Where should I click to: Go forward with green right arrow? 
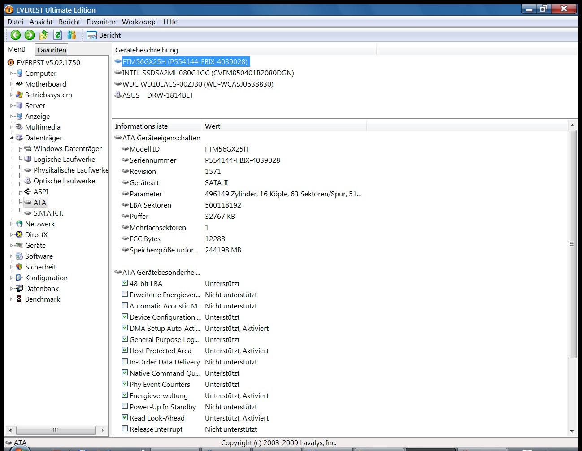pyautogui.click(x=30, y=35)
